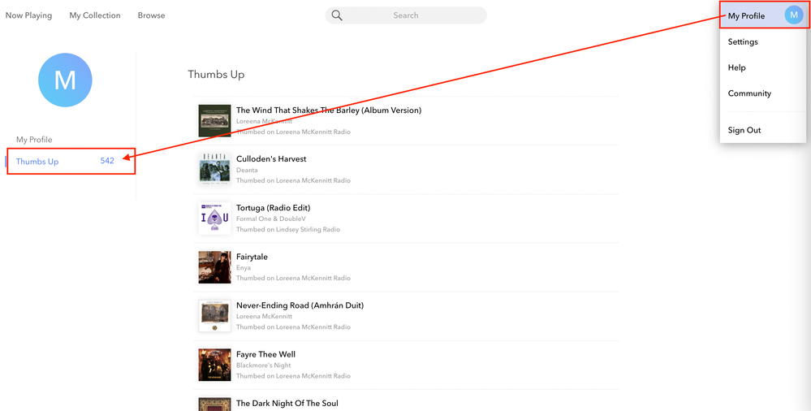This screenshot has width=811, height=411.
Task: Select Tortuga (Radio Edit) album artwork
Action: point(214,218)
